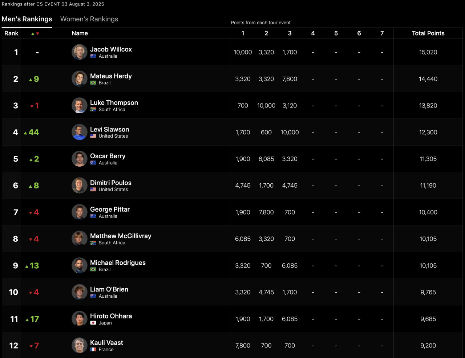The height and width of the screenshot is (358, 465).
Task: Click the South Africa flag by Luke Thompson
Action: pyautogui.click(x=93, y=109)
